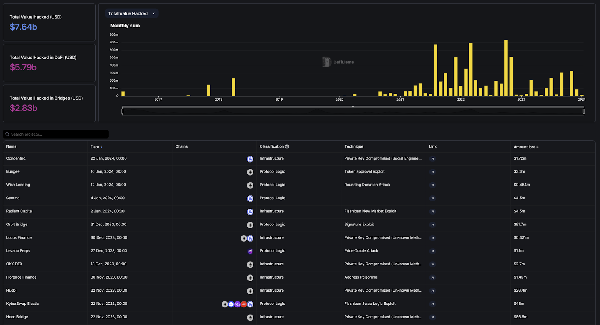Click the Ethereum chain icon in Bungee row
The image size is (600, 325).
click(250, 172)
